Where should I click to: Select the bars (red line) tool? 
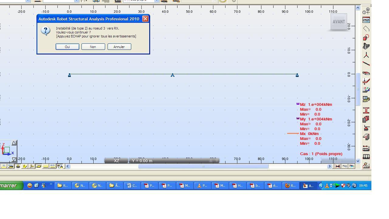(366, 64)
